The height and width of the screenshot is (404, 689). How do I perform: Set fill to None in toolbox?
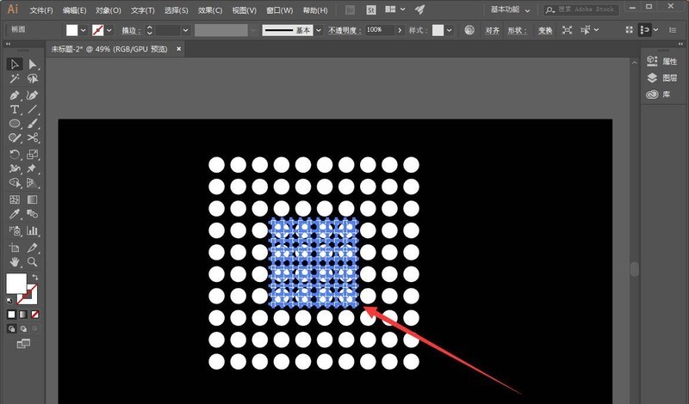tap(34, 315)
